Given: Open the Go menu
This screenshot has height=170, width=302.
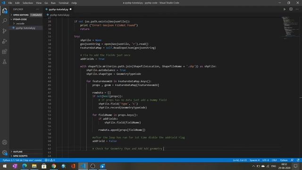Looking at the screenshot, I should click(46, 3).
